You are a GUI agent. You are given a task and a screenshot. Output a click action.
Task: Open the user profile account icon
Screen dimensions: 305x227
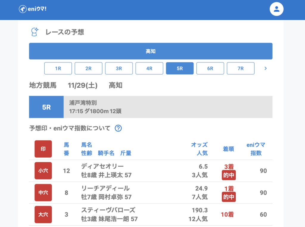pyautogui.click(x=276, y=9)
